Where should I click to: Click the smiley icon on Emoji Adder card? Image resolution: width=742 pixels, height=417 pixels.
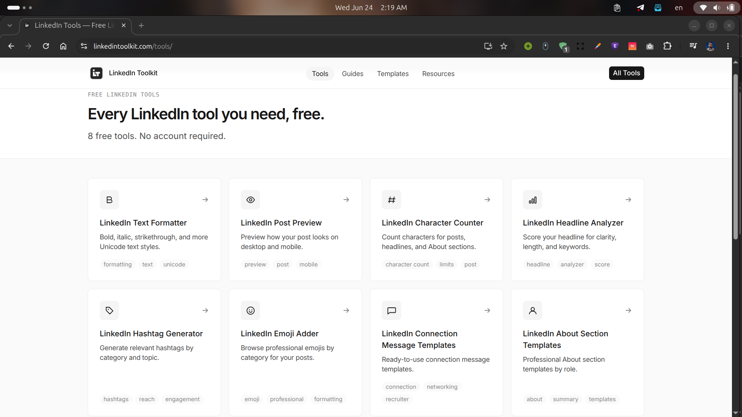[250, 310]
